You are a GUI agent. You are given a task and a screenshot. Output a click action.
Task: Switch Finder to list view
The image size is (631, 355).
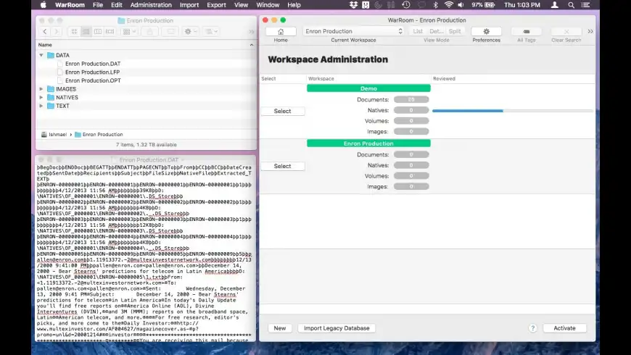pos(86,32)
